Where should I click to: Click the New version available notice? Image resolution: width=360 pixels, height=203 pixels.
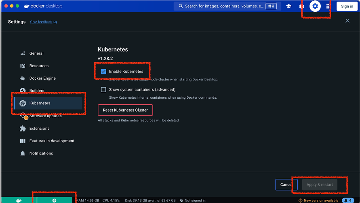click(318, 201)
